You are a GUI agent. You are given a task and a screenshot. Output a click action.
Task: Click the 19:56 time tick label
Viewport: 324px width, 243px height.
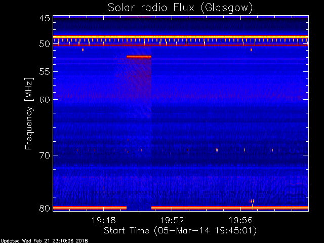pyautogui.click(x=240, y=220)
